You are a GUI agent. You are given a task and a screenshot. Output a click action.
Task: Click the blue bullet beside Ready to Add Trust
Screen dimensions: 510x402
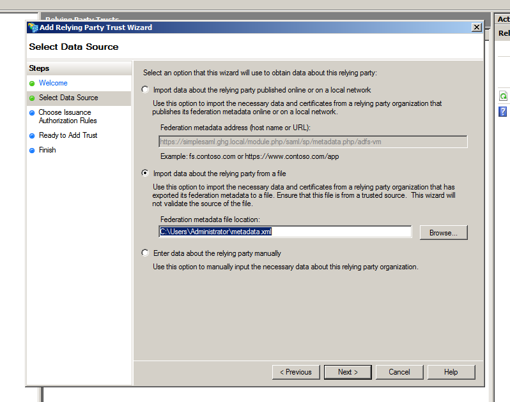32,136
